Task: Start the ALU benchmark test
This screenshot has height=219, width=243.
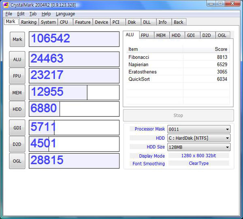Action: point(17,59)
